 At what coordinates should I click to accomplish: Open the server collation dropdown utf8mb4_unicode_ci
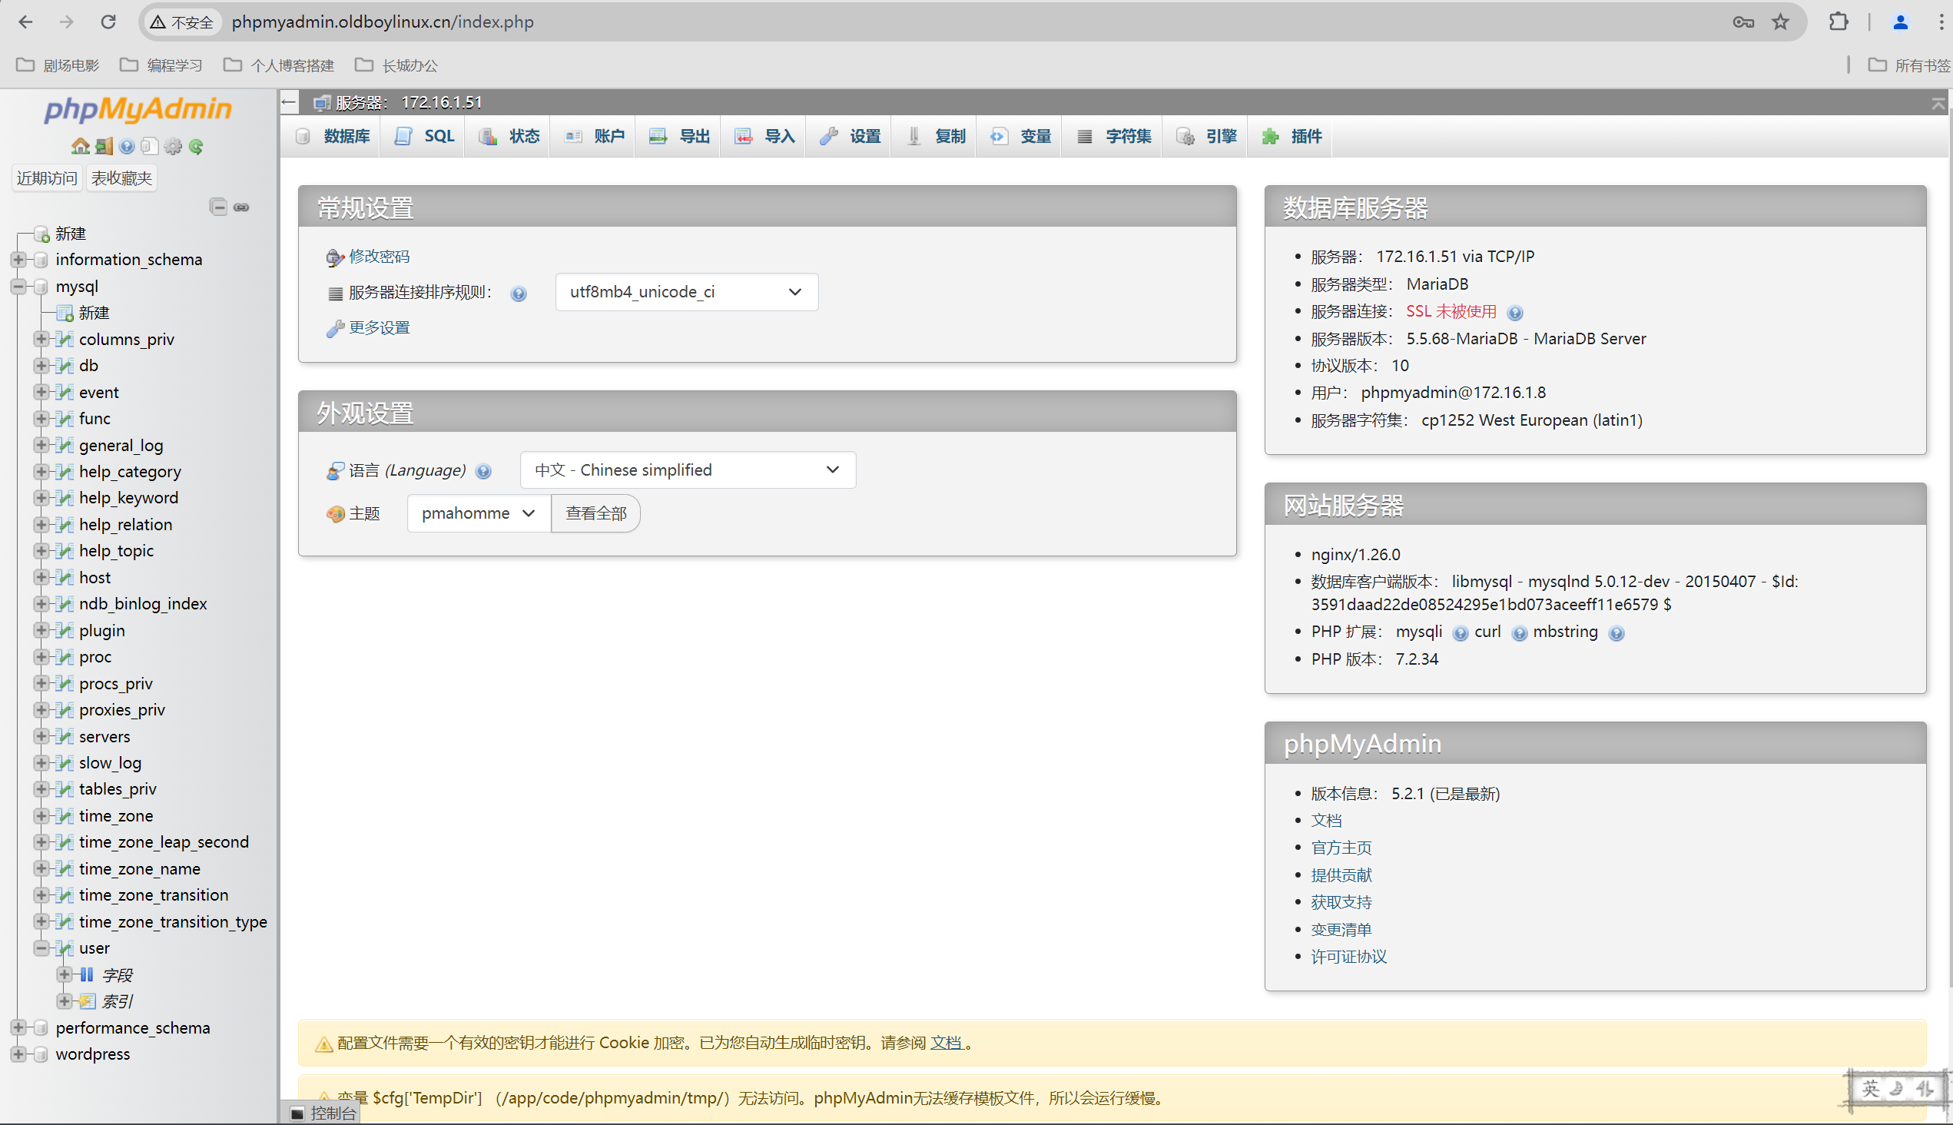coord(687,292)
